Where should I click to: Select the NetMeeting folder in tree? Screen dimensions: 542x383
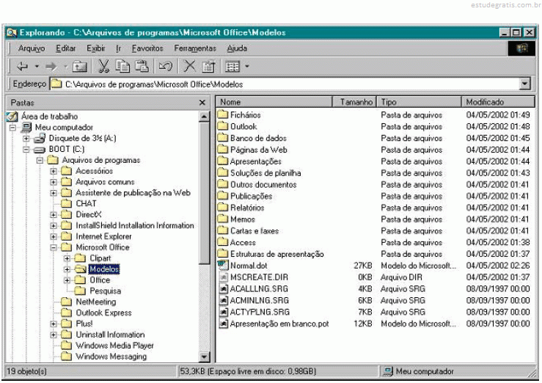(x=96, y=302)
